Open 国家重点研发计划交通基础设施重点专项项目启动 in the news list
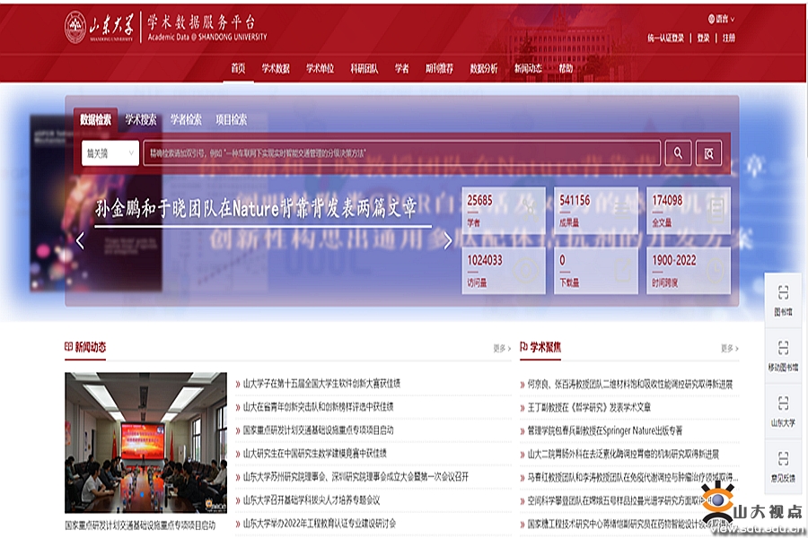The image size is (808, 538). coord(318,430)
